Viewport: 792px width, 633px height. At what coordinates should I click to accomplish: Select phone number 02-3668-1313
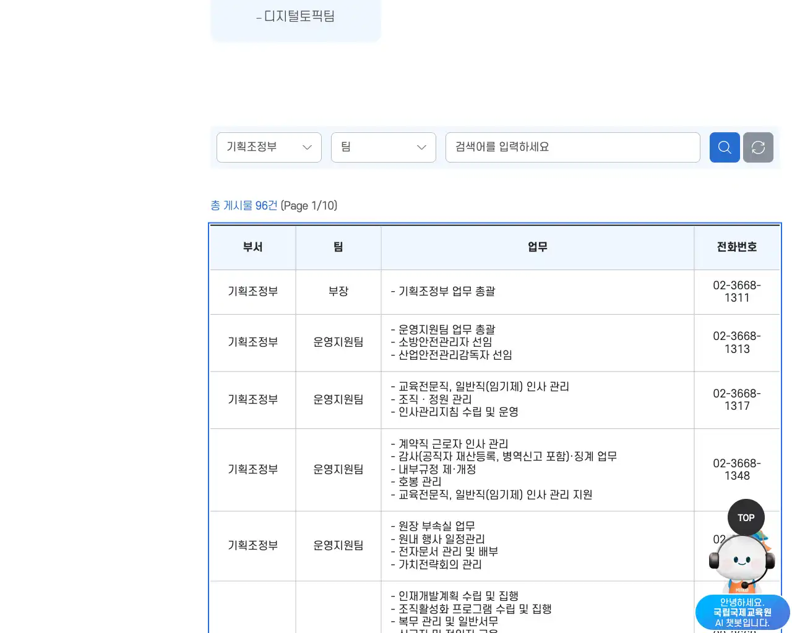point(737,342)
